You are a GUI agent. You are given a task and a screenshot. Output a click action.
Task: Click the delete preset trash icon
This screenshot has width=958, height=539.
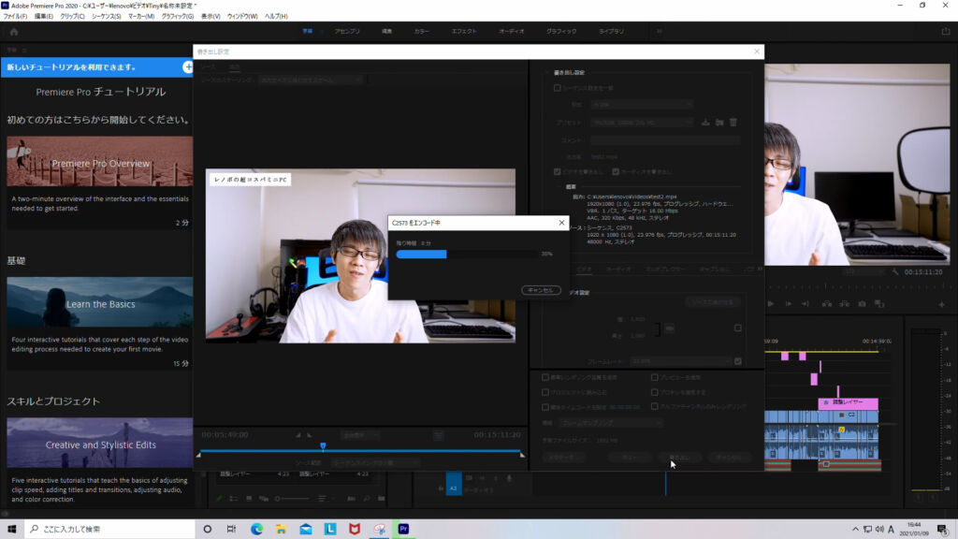[733, 123]
